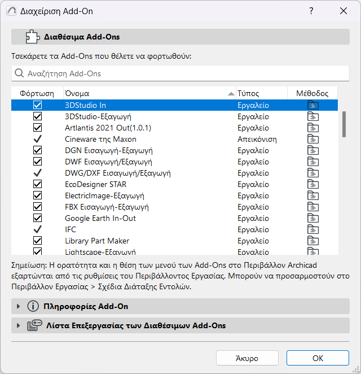The width and height of the screenshot is (361, 374).
Task: Click the method icon for 3DStudio In
Action: click(313, 105)
